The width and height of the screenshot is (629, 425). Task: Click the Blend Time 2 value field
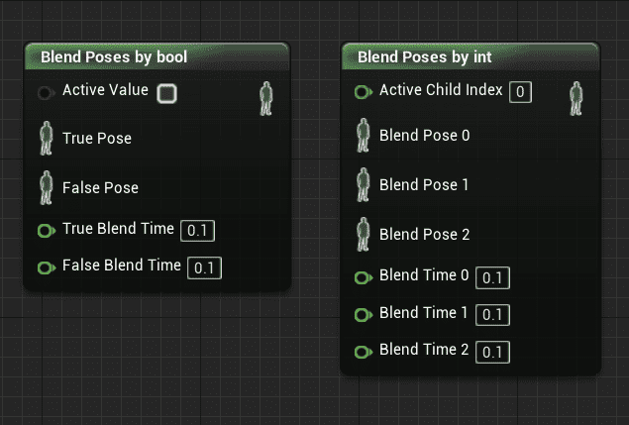point(492,352)
